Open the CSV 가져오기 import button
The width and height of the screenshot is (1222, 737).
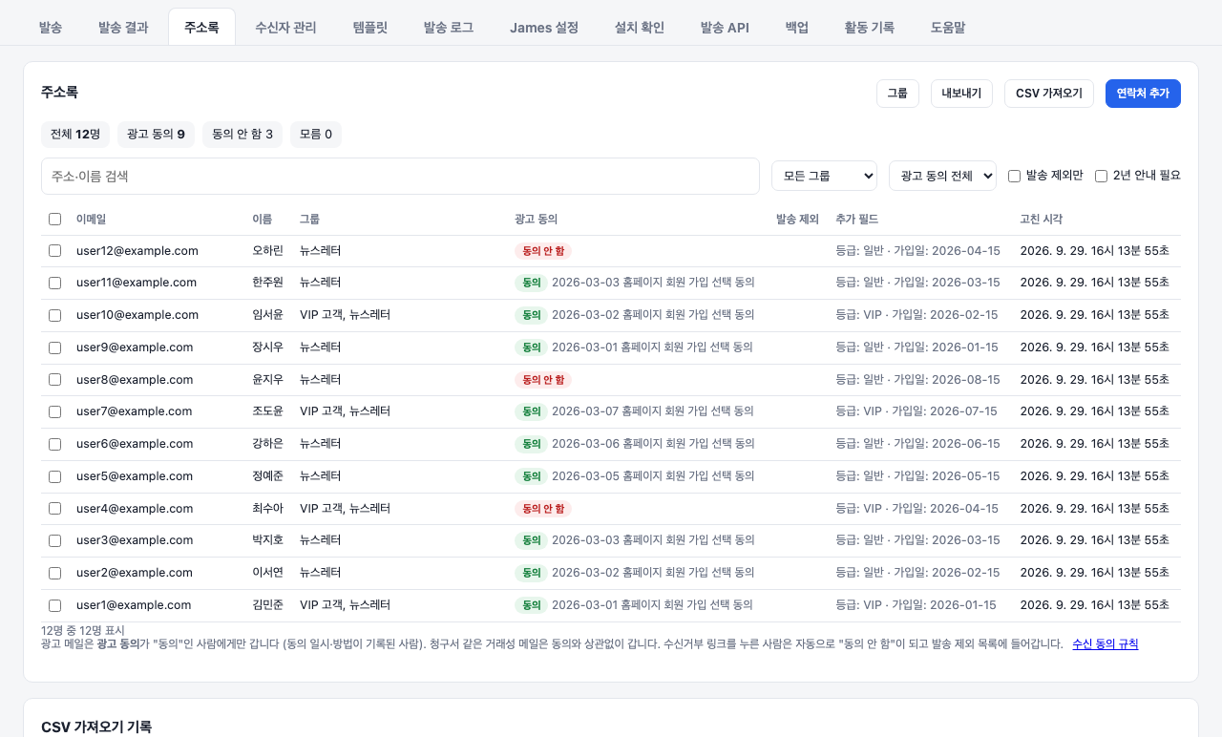click(1049, 94)
